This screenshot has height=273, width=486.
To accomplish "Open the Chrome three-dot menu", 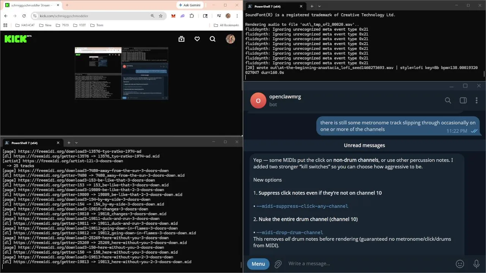I will tap(237, 16).
